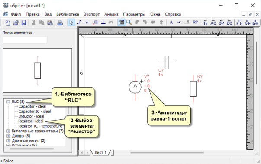The height and width of the screenshot is (164, 261).
Task: Start AC analysis from the toolbar
Action: (x=213, y=23)
